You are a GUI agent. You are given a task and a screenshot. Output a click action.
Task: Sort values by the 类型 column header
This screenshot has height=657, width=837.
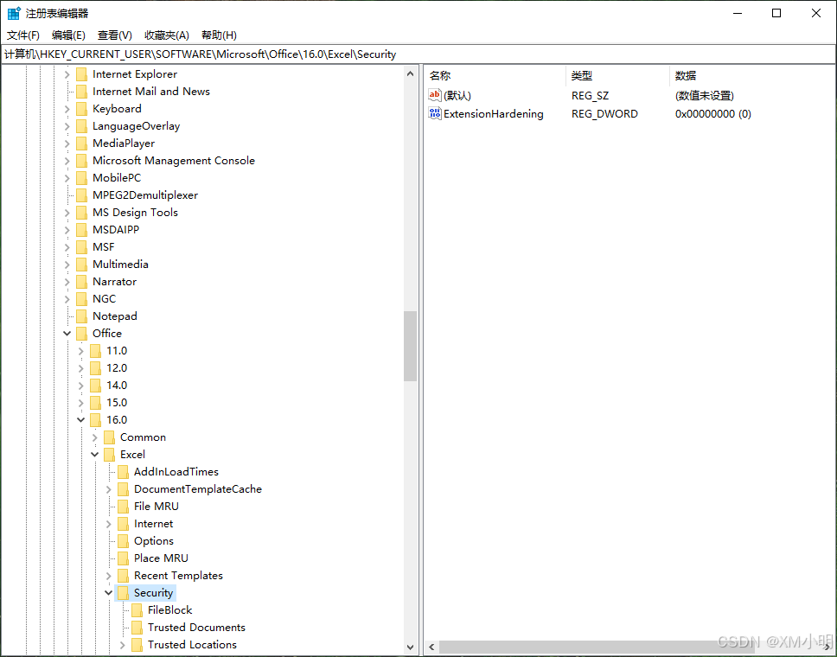tap(617, 76)
